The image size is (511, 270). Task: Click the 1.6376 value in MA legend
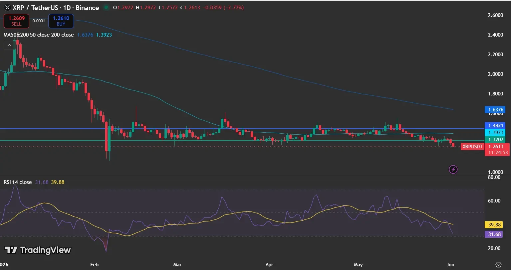(85, 35)
